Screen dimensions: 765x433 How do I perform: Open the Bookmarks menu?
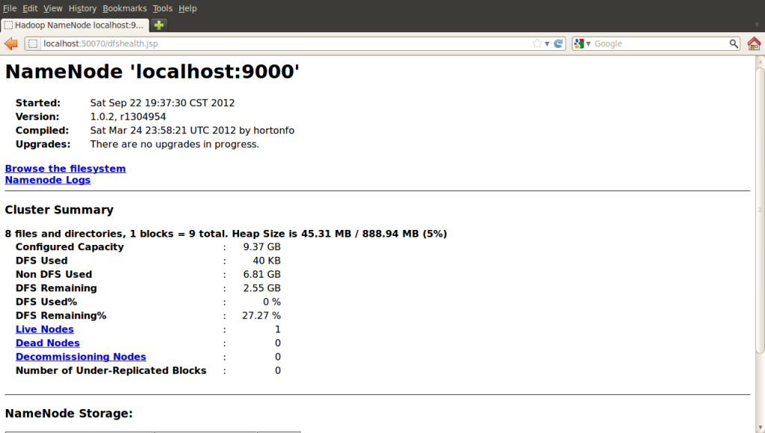(x=124, y=8)
